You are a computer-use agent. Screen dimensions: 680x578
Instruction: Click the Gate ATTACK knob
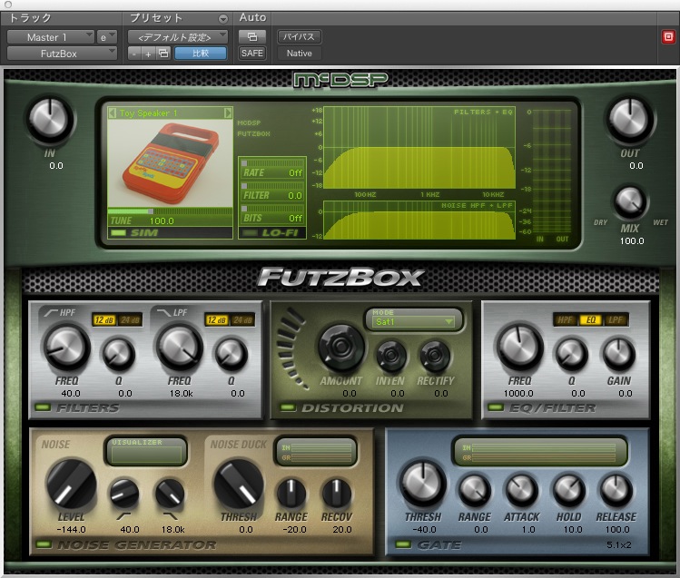522,491
